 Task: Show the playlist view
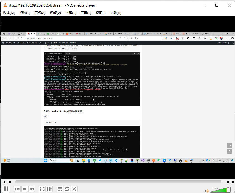coord(60,189)
